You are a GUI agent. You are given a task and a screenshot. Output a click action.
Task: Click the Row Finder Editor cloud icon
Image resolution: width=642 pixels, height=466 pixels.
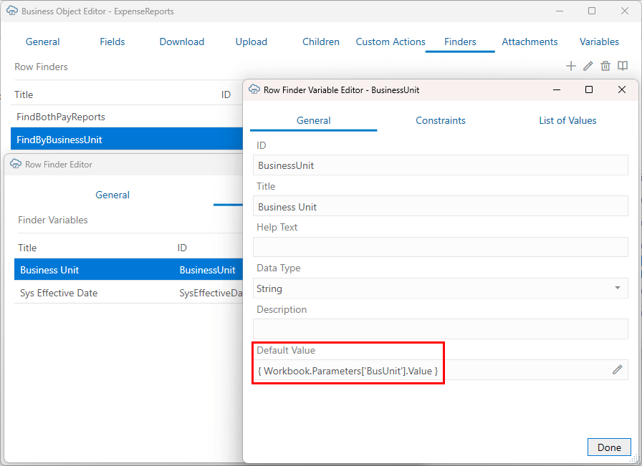click(15, 164)
